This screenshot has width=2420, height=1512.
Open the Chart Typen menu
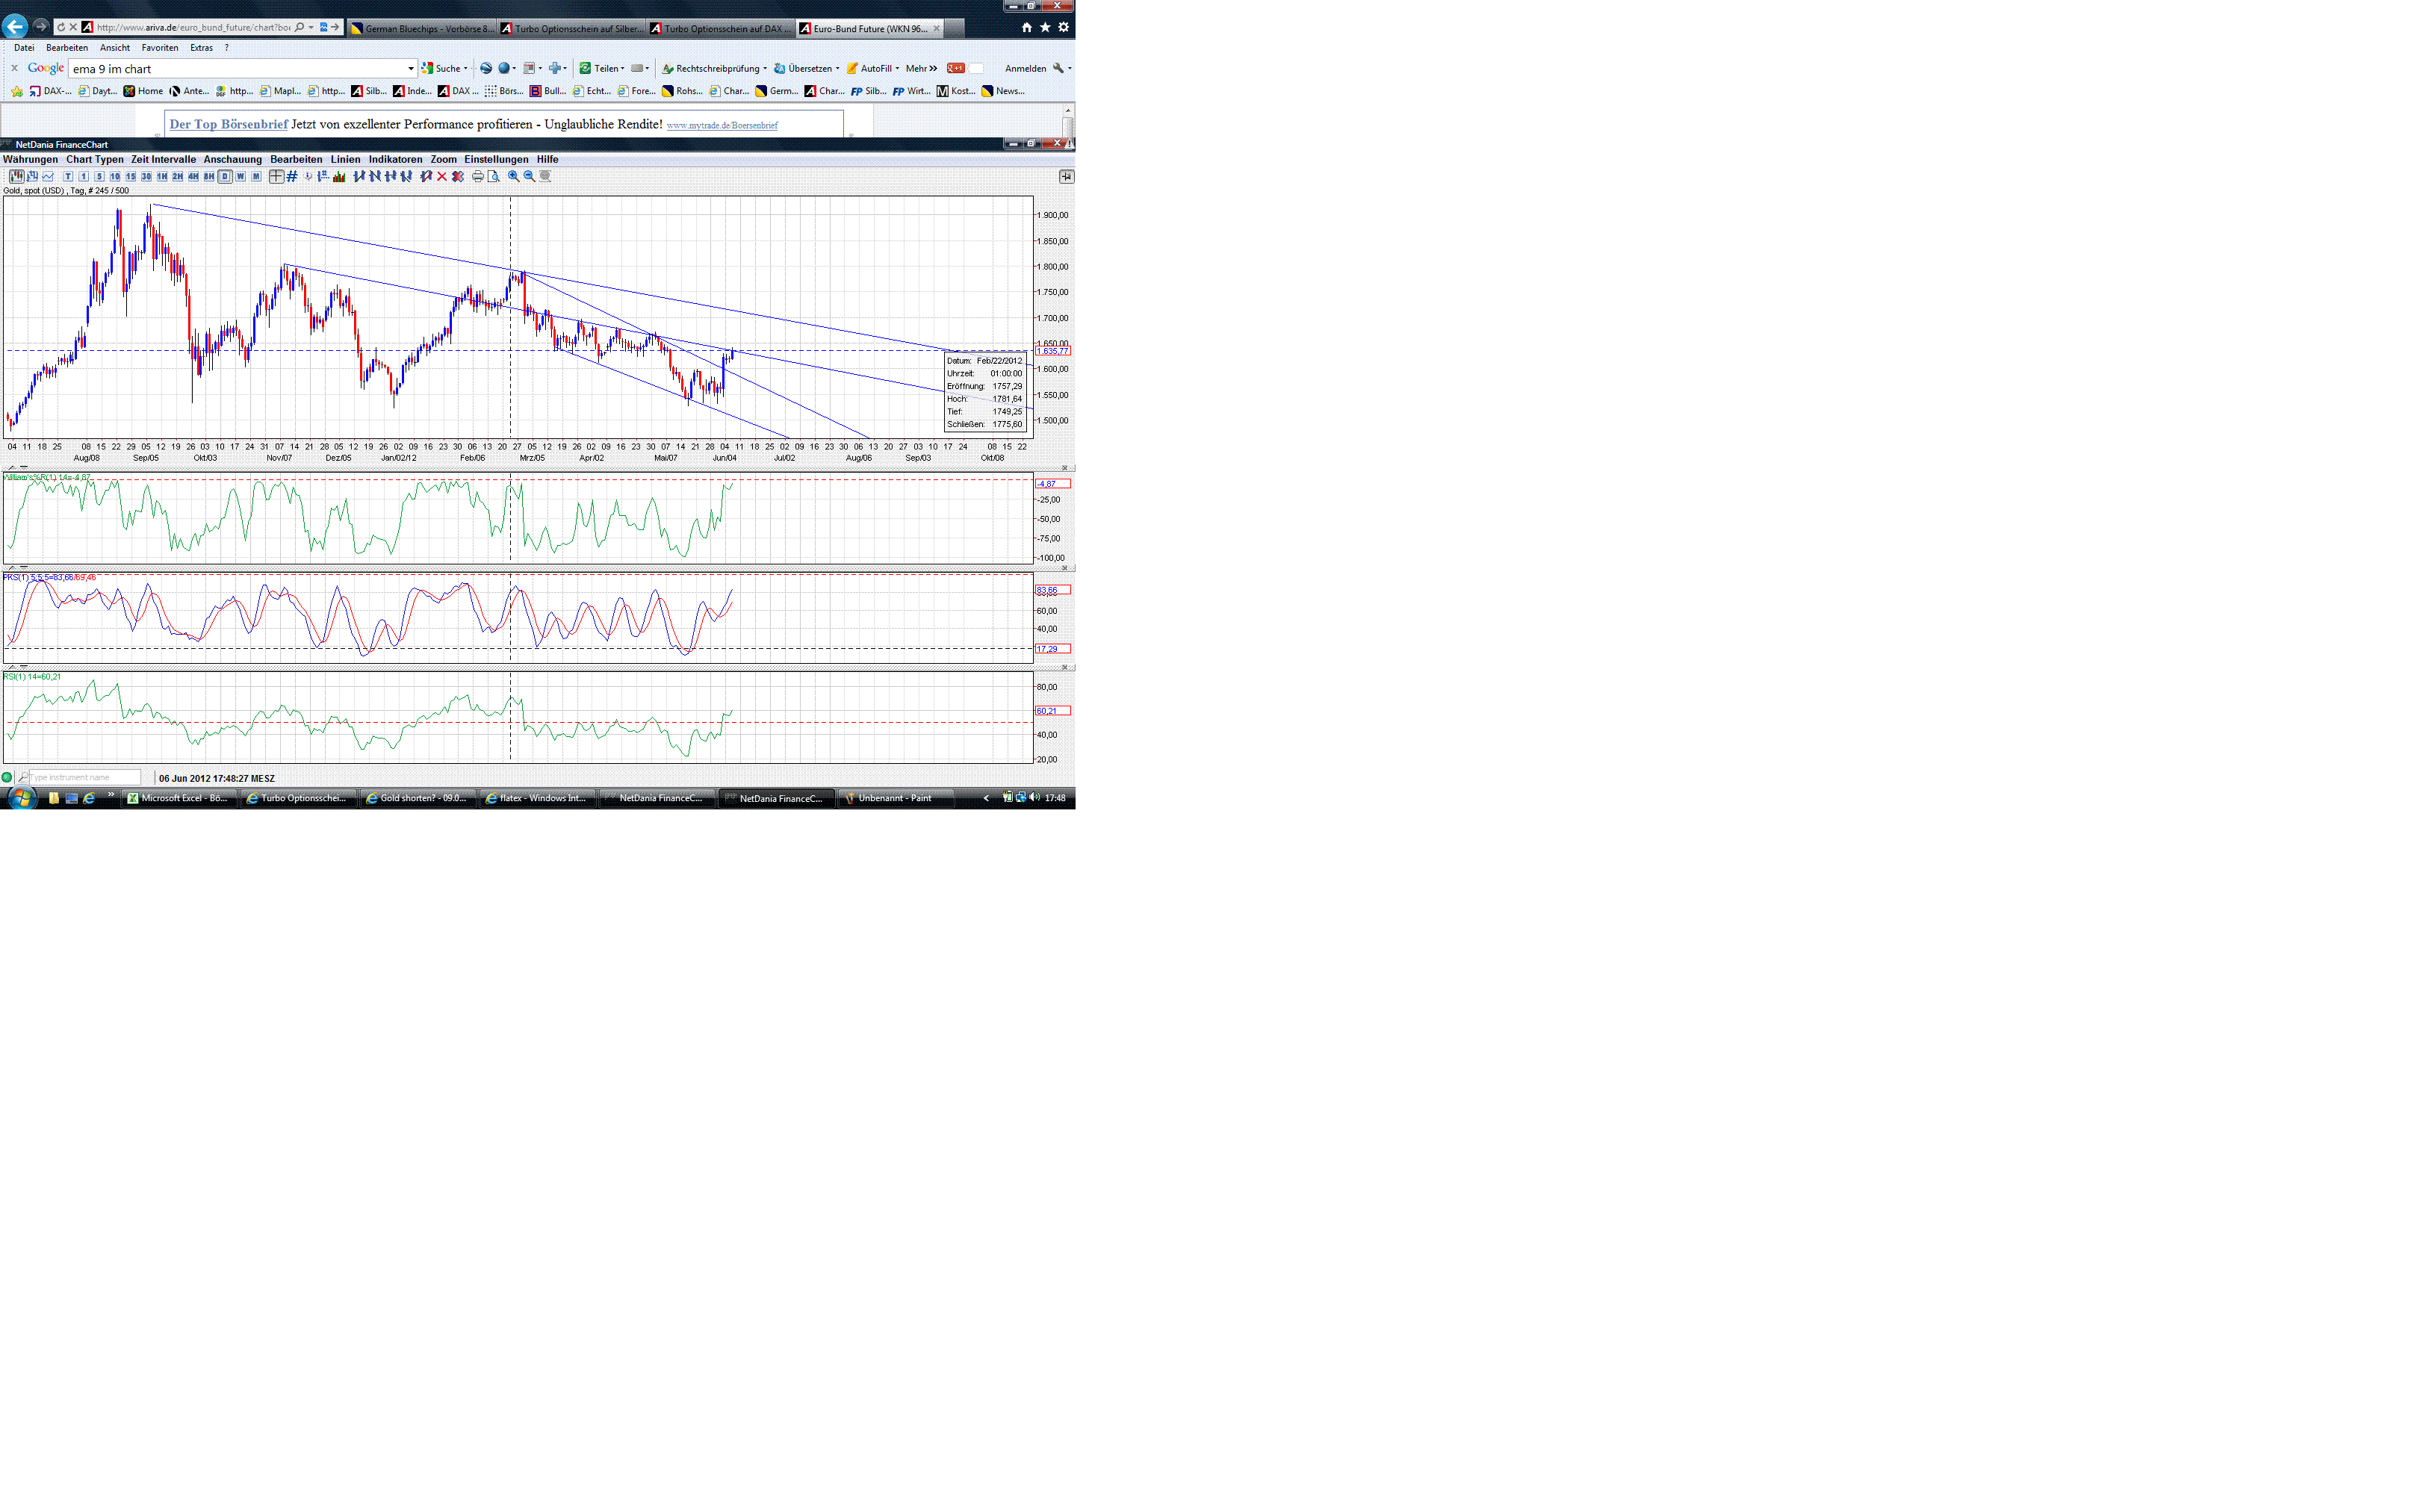coord(95,159)
